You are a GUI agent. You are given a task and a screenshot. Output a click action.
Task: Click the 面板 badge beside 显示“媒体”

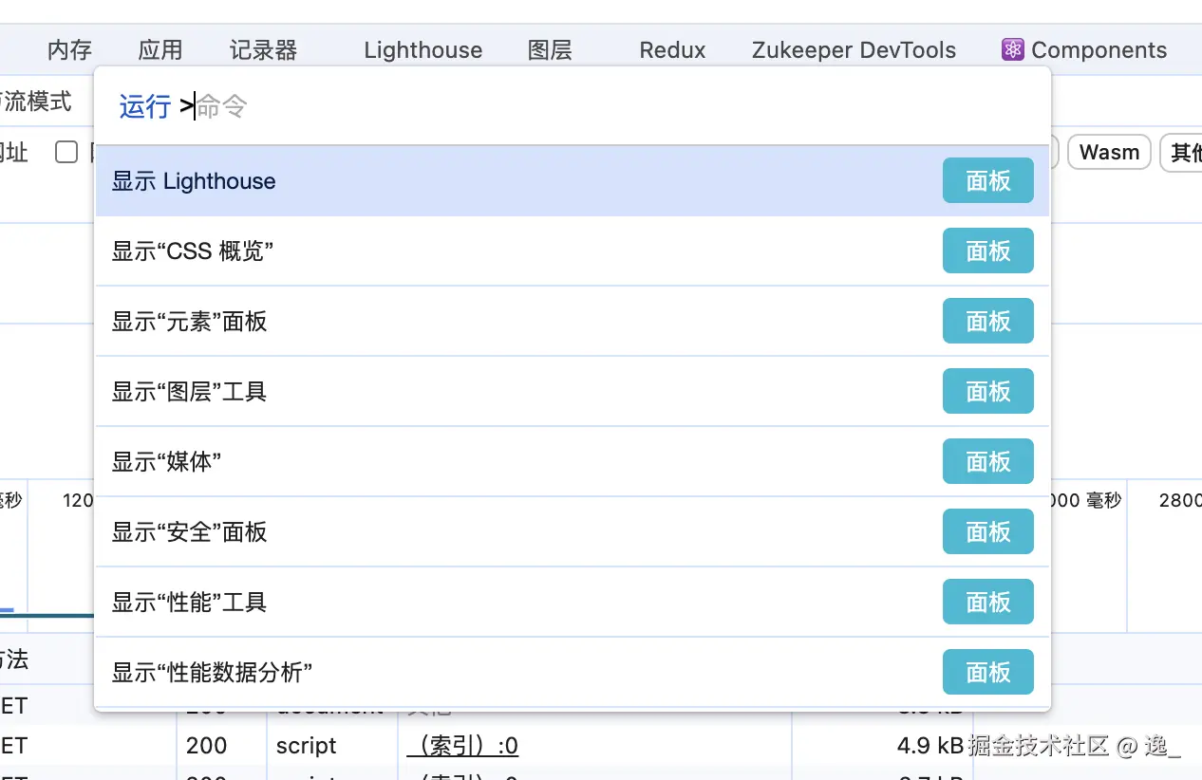coord(987,462)
